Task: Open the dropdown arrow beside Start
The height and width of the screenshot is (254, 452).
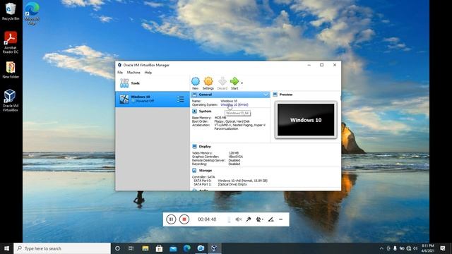Action: 242,83
